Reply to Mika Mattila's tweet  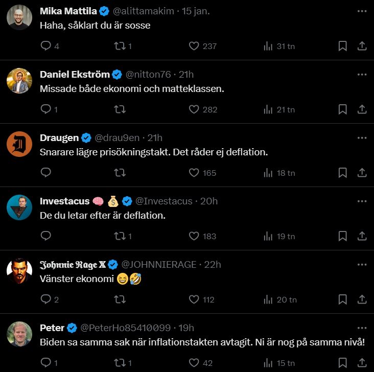click(x=45, y=46)
